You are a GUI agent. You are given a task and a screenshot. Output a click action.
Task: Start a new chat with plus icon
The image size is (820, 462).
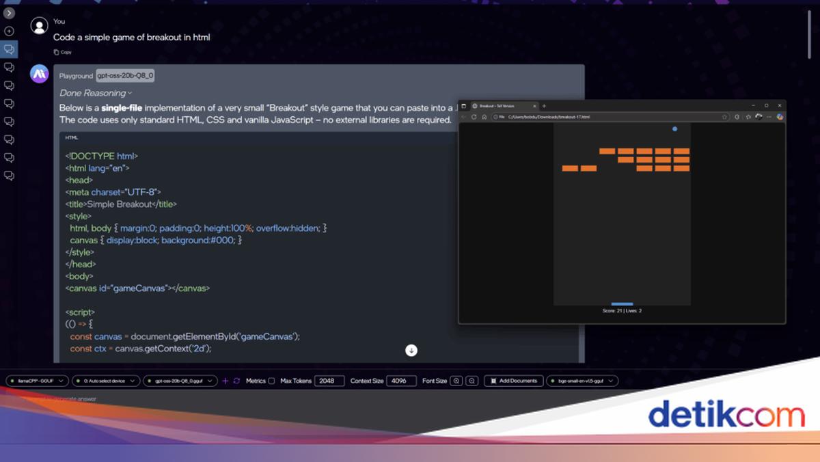point(9,31)
